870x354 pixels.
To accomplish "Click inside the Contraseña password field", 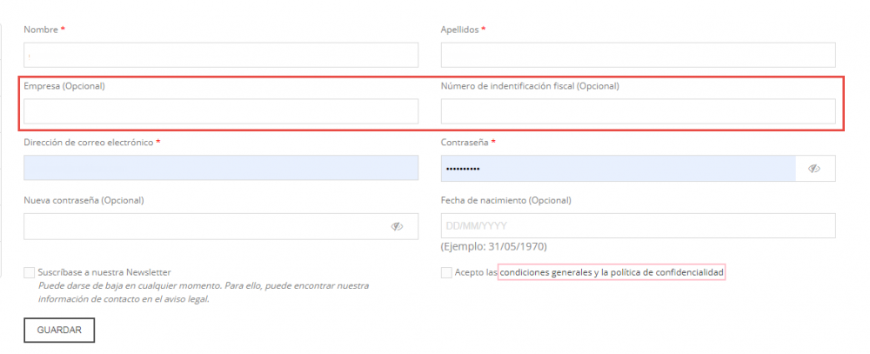I will tap(618, 168).
